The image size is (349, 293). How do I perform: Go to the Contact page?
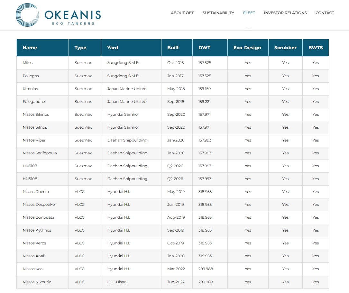pos(325,13)
